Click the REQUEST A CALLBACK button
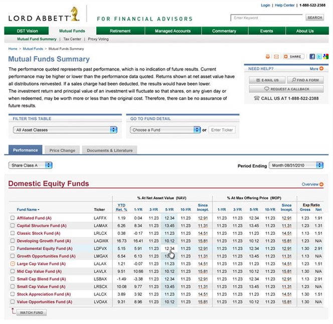 coord(286,89)
